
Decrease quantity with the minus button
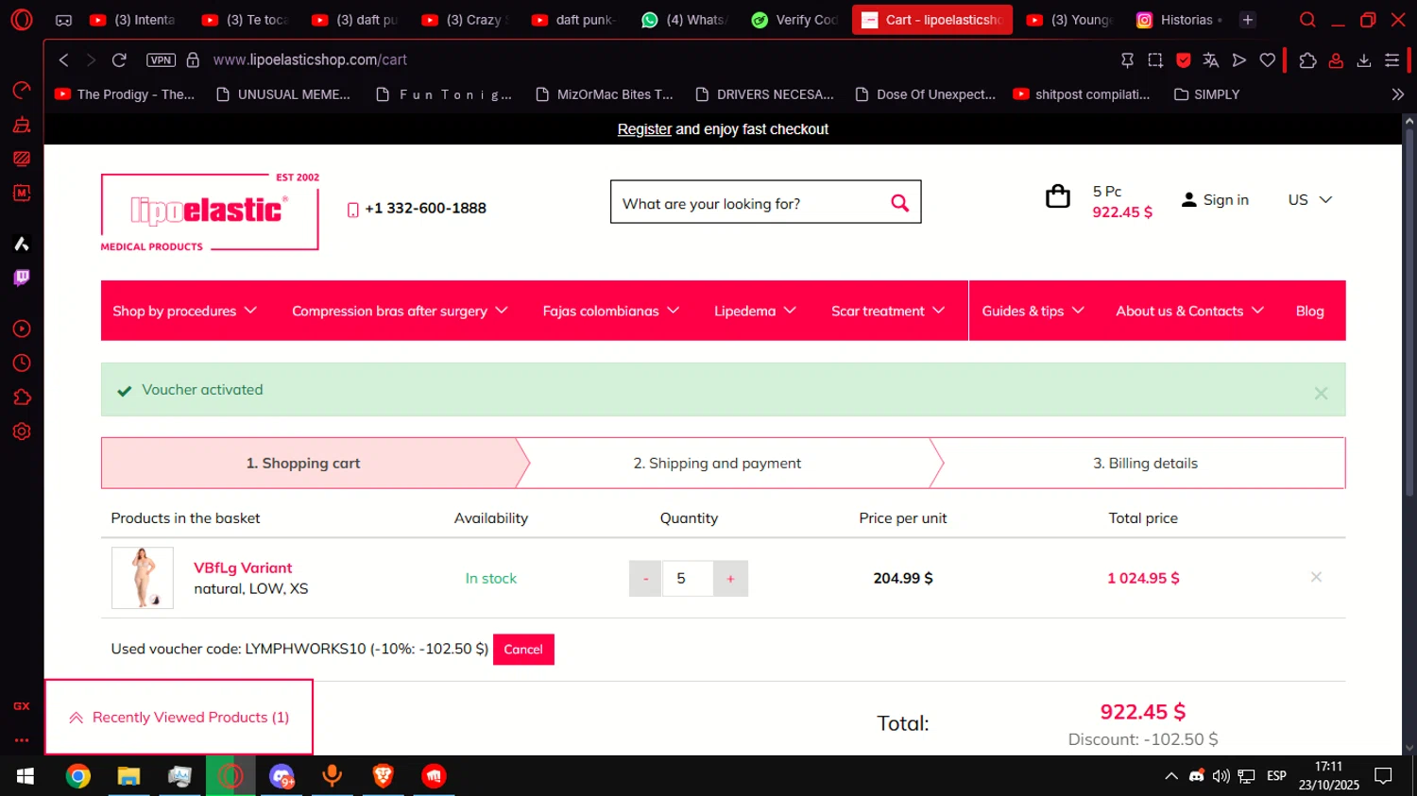tap(645, 579)
